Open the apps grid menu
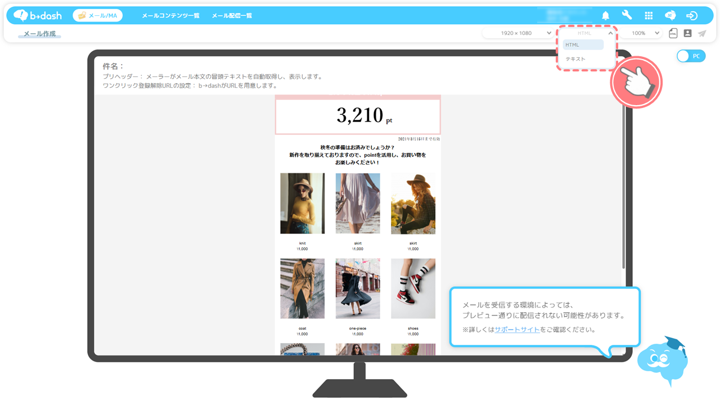 pos(649,16)
